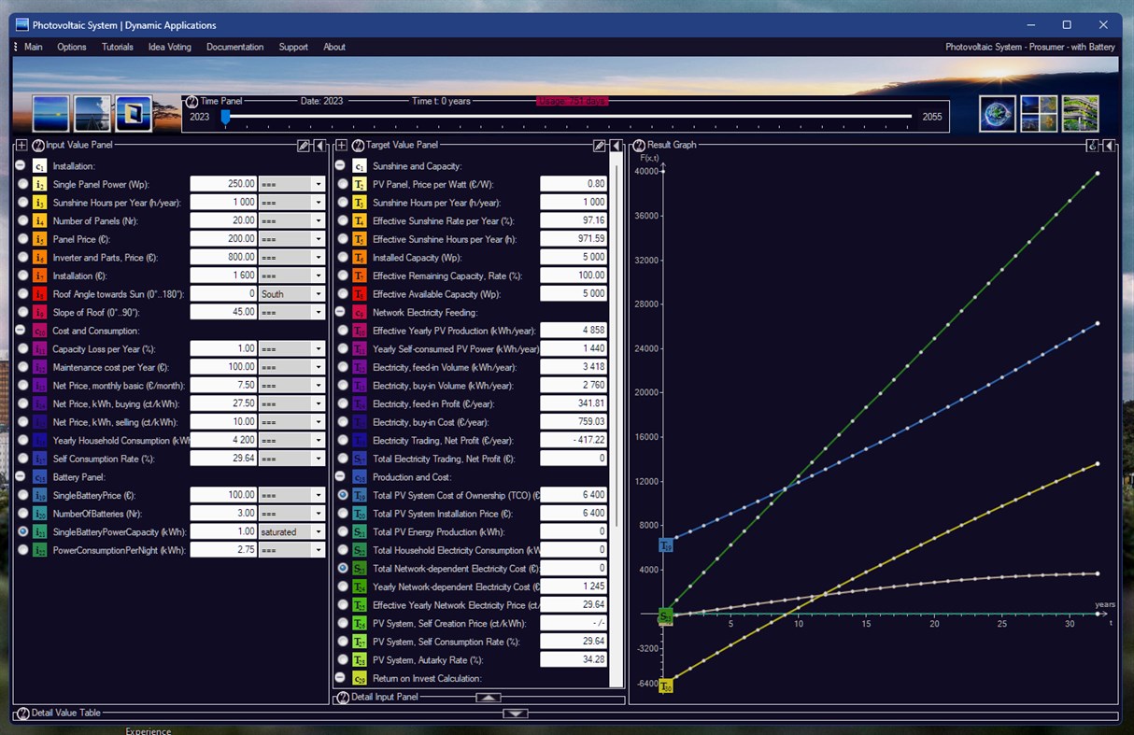Collapse Result Graph with its left arrow
The height and width of the screenshot is (735, 1134).
[x=1109, y=146]
